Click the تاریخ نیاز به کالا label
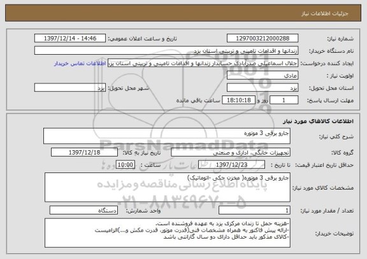This screenshot has height=259, width=367. click(x=141, y=153)
